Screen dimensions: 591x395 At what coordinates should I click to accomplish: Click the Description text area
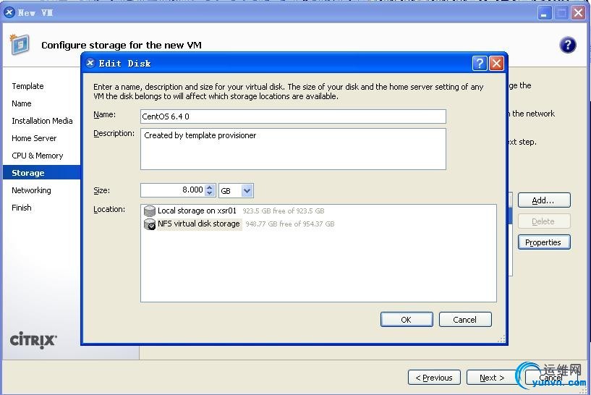[x=293, y=149]
